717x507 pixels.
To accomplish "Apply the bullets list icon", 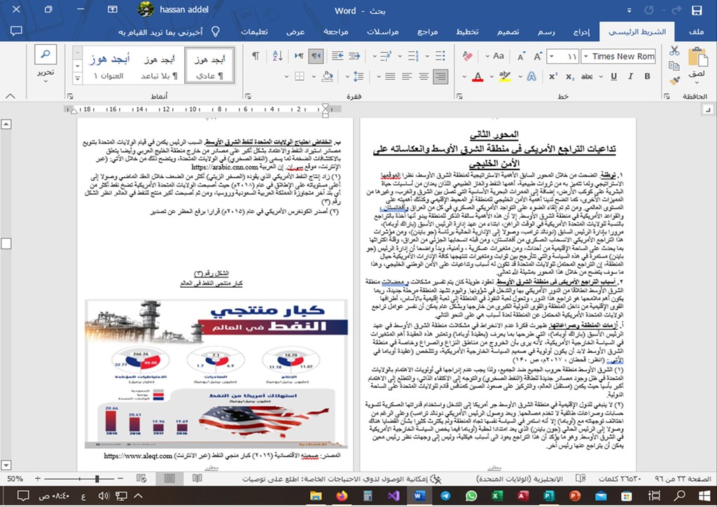I will pyautogui.click(x=440, y=56).
